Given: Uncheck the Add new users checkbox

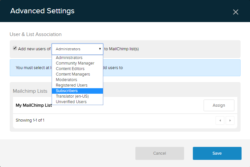Looking at the screenshot, I should click(15, 48).
